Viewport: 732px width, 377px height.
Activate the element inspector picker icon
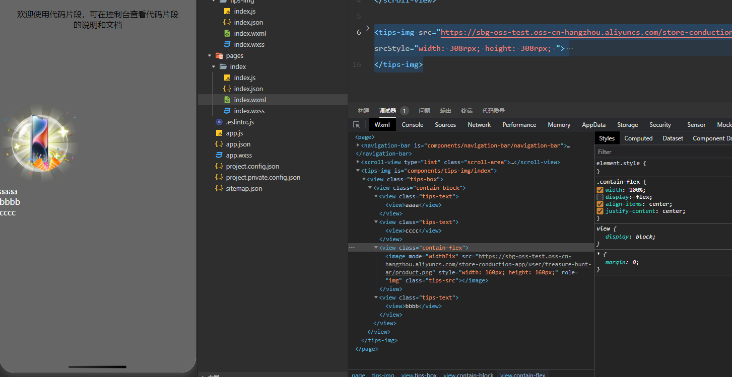point(357,125)
